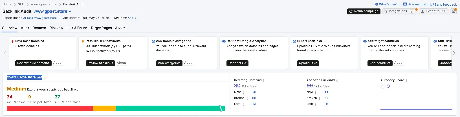Click info icon next to Analyzed Backlinks Lost
The image size is (460, 117).
click(x=316, y=104)
